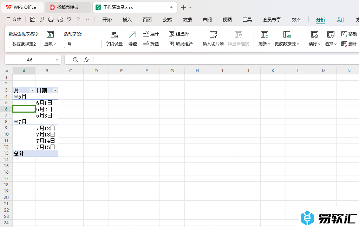Open the 效率 tab
Viewport: 359px width, 227px height.
click(296, 20)
